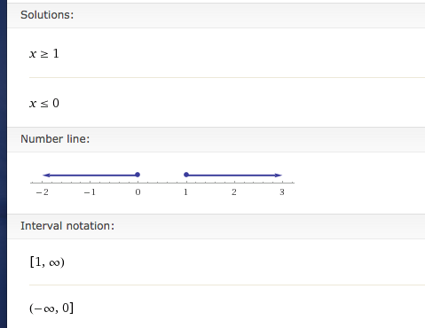This screenshot has width=425, height=328.
Task: Click the right-pointing arrowhead on number line
Action: coord(278,176)
